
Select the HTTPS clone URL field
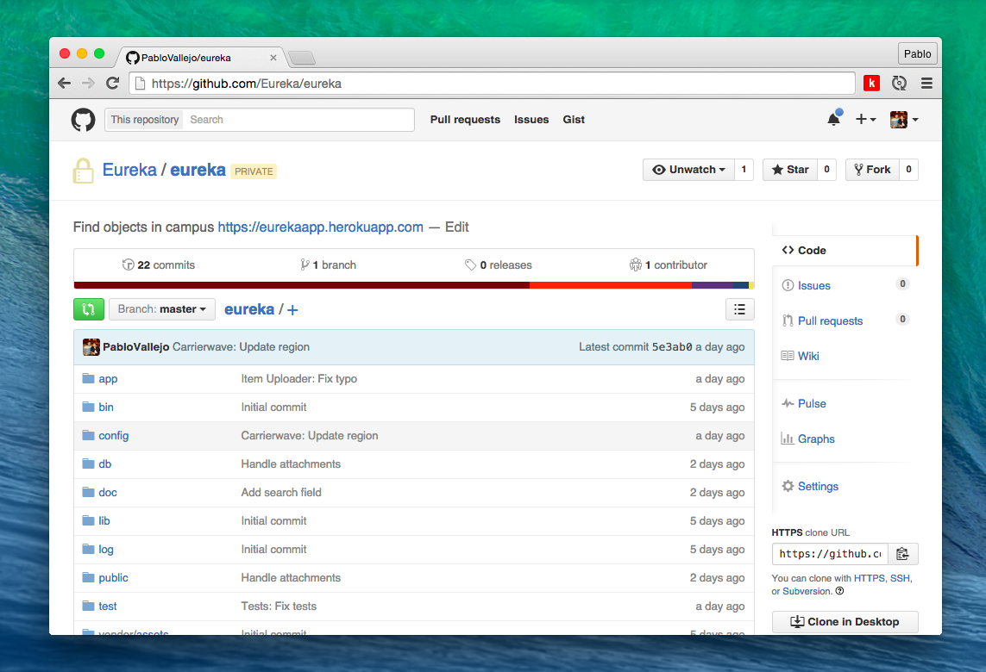tap(830, 553)
